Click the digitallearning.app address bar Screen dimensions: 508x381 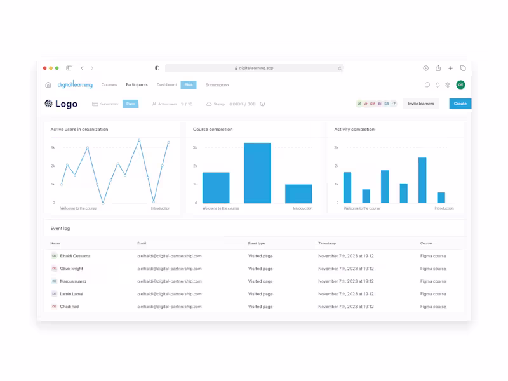pos(254,68)
